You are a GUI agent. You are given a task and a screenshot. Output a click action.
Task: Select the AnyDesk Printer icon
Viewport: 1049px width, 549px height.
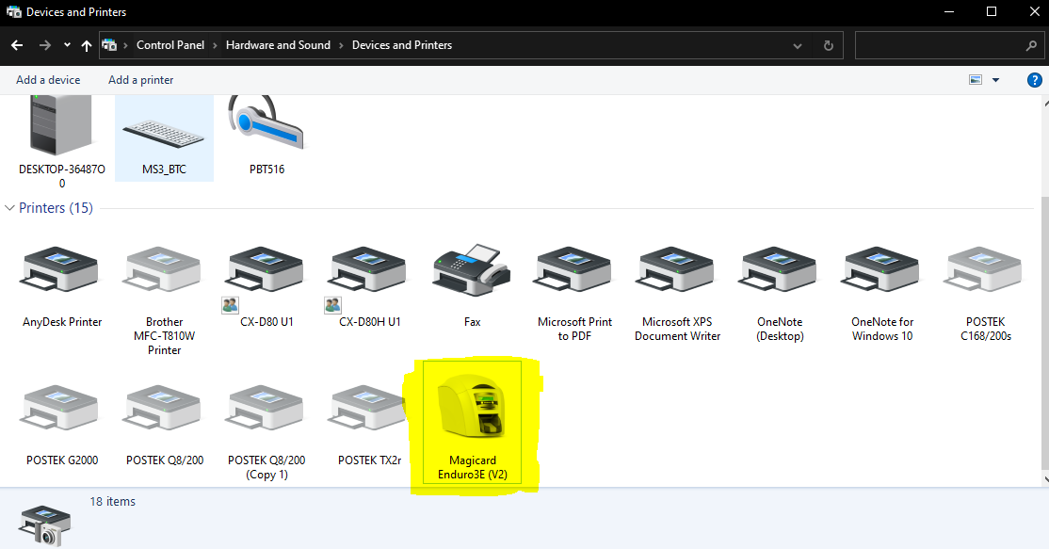pyautogui.click(x=60, y=268)
